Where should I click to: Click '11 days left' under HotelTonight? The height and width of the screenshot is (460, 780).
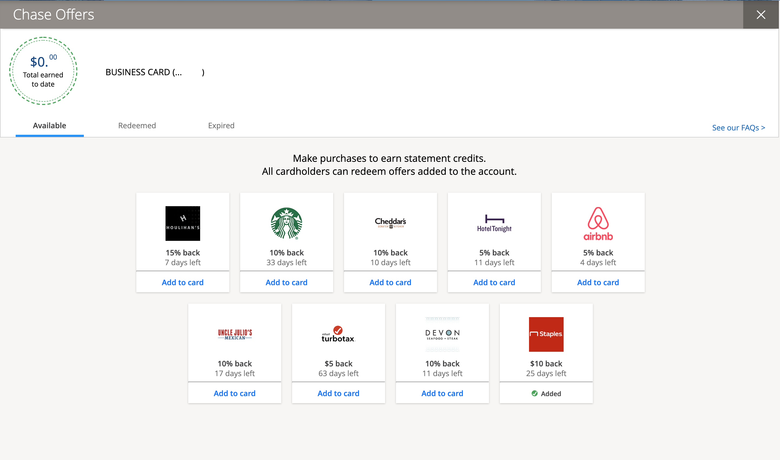coord(494,262)
